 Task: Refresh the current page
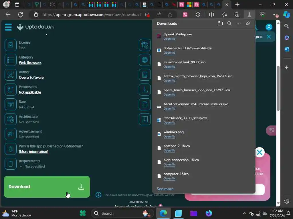pyautogui.click(x=21, y=15)
